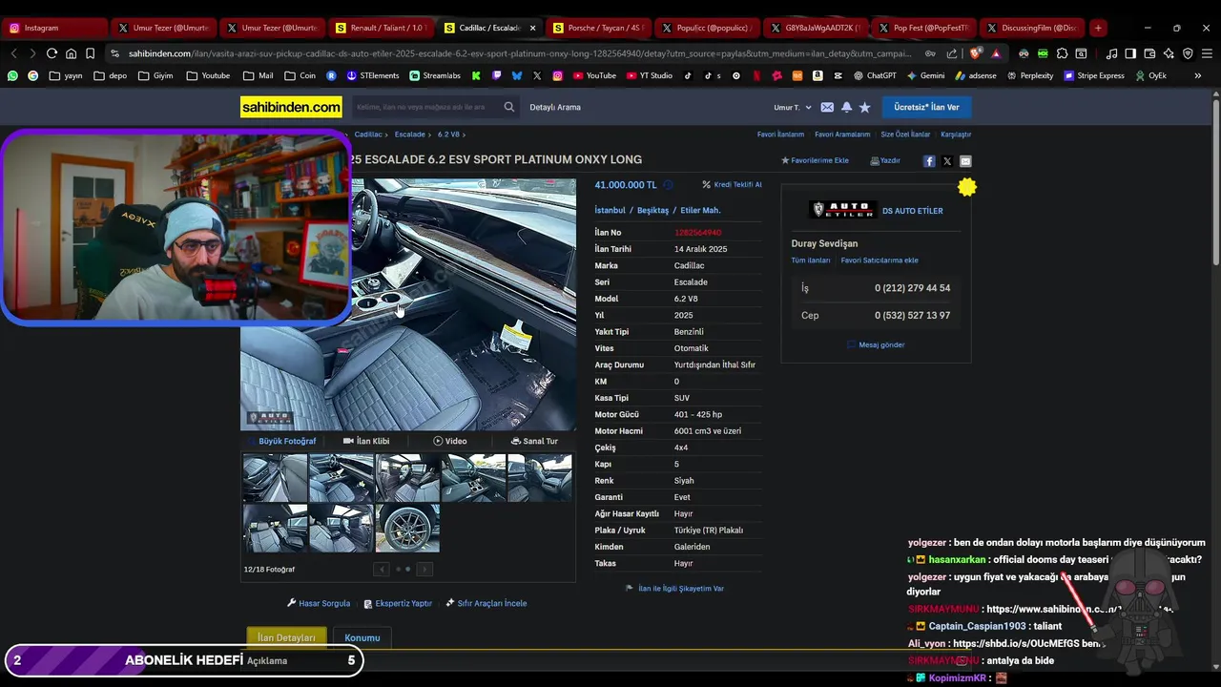Open the Coin bookmarks folder
The image size is (1221, 687).
click(300, 75)
